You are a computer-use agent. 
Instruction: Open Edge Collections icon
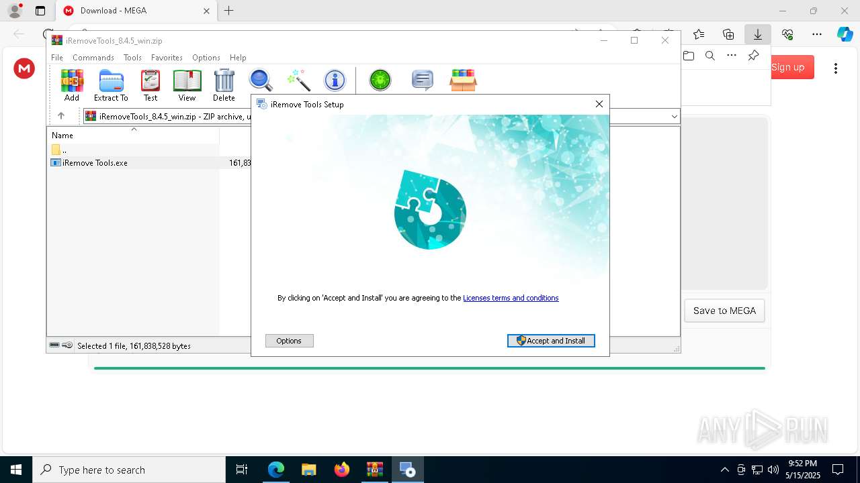[728, 34]
